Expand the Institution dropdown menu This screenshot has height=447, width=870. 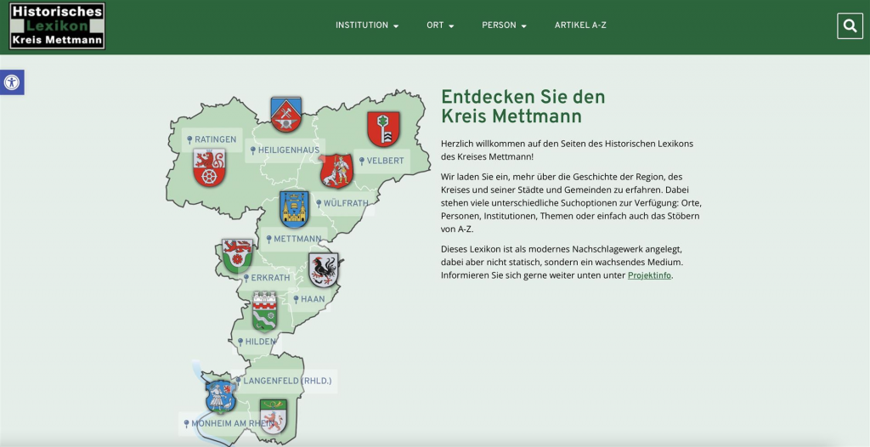pyautogui.click(x=366, y=25)
